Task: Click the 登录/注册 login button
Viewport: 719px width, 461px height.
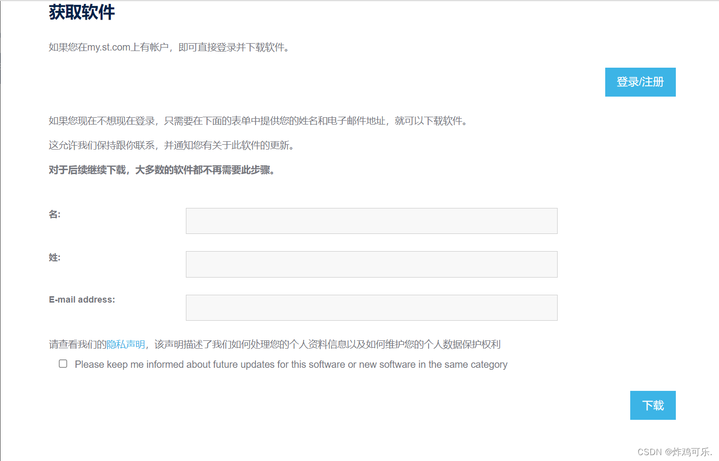Action: 640,82
